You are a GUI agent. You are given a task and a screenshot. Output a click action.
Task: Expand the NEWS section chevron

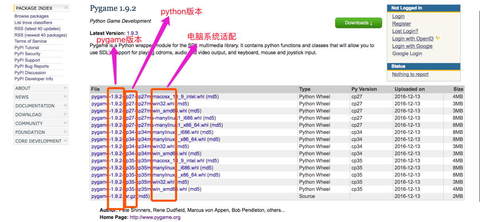65,97
